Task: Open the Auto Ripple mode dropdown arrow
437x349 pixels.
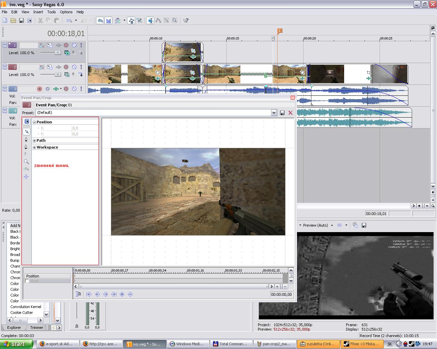Action: click(x=124, y=20)
